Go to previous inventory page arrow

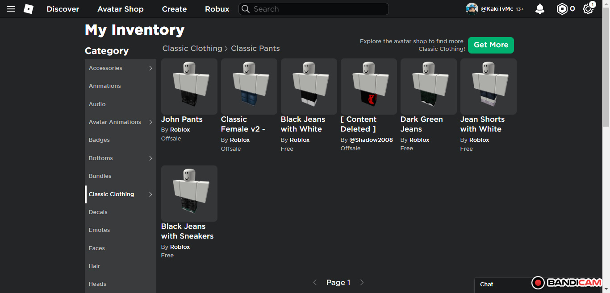coord(315,282)
